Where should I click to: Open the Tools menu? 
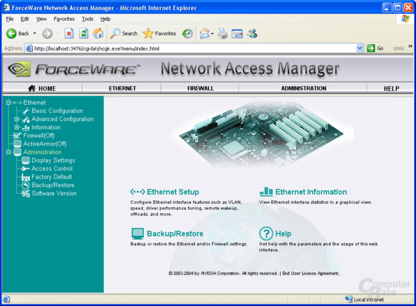coord(88,19)
